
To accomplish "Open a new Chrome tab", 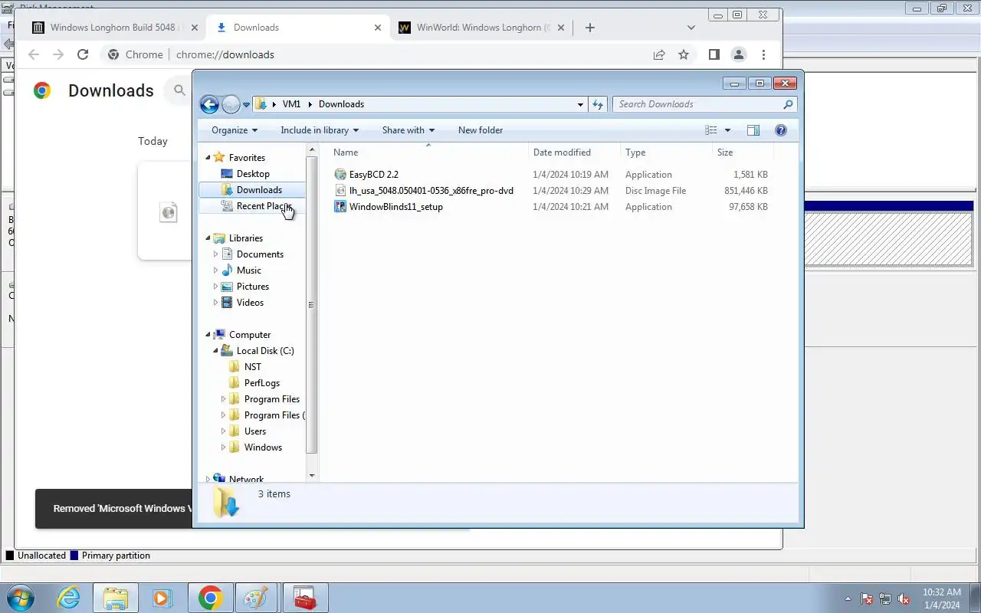I will click(x=589, y=28).
